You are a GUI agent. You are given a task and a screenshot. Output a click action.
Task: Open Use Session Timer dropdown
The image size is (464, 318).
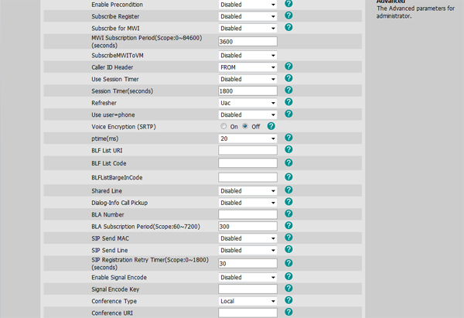(247, 79)
